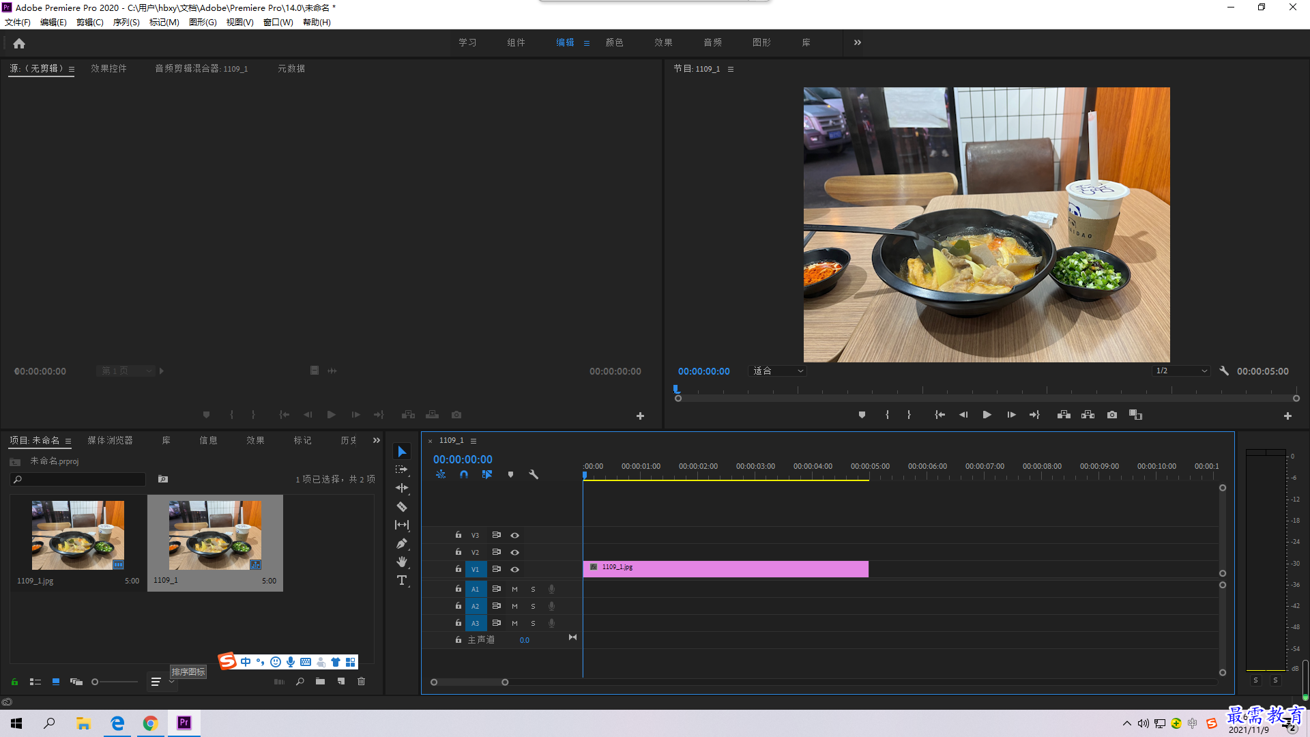Image resolution: width=1310 pixels, height=737 pixels.
Task: Go to In point in Program monitor
Action: click(x=940, y=415)
